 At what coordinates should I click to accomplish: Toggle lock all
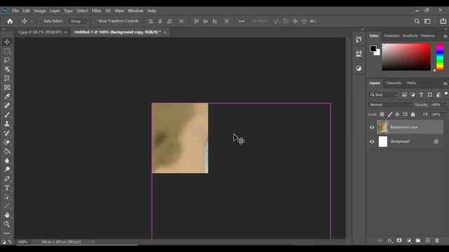pyautogui.click(x=413, y=115)
